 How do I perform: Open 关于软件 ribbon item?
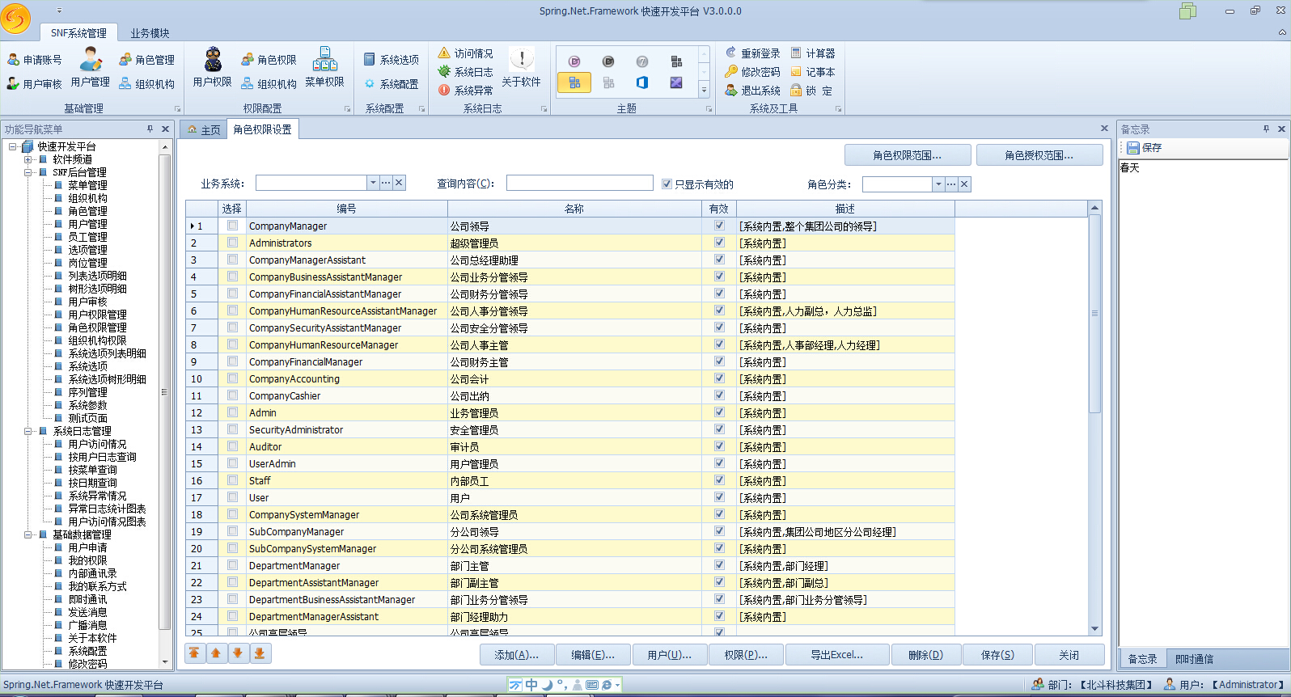tap(522, 68)
